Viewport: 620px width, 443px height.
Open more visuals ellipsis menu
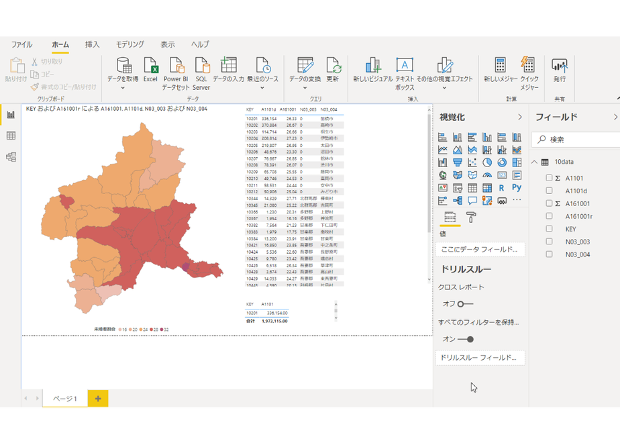tap(517, 200)
